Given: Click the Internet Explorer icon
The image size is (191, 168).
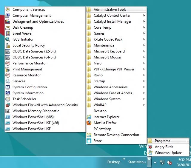Looking at the screenshot, I should click(x=89, y=117).
